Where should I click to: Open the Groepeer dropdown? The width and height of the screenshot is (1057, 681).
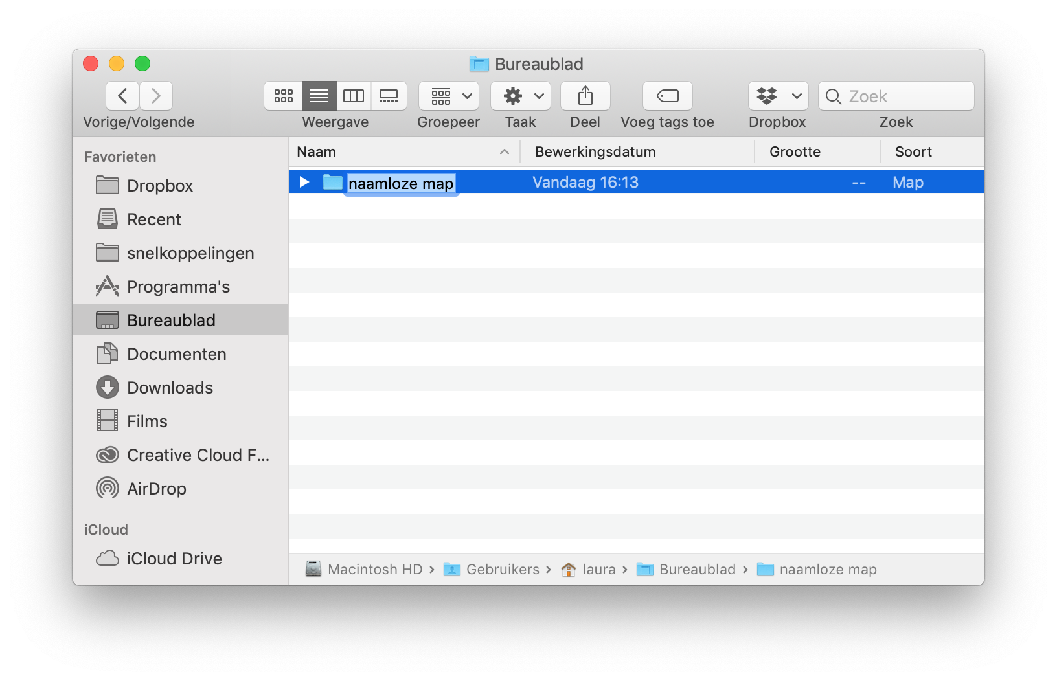tap(448, 95)
